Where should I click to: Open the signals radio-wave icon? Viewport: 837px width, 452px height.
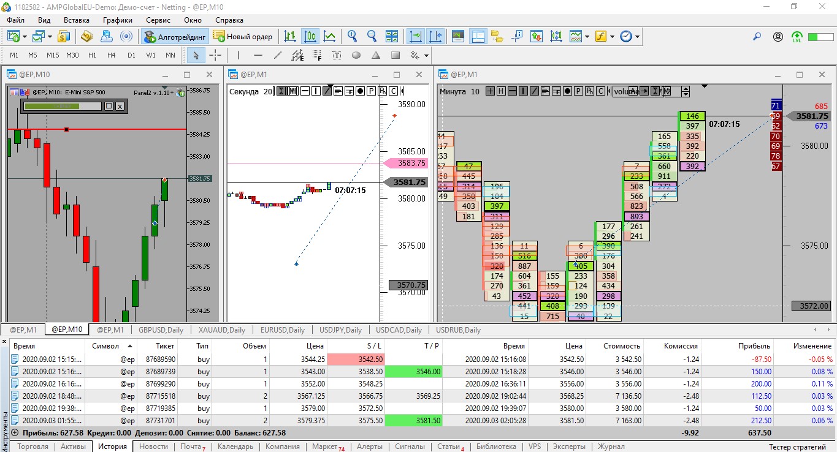(126, 36)
